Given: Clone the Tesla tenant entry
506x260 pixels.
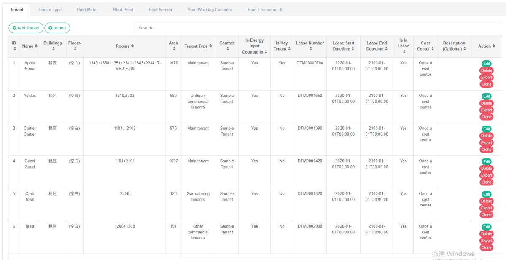Looking at the screenshot, I should coord(486,247).
